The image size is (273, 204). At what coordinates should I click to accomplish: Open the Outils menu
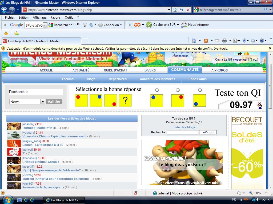(69, 17)
